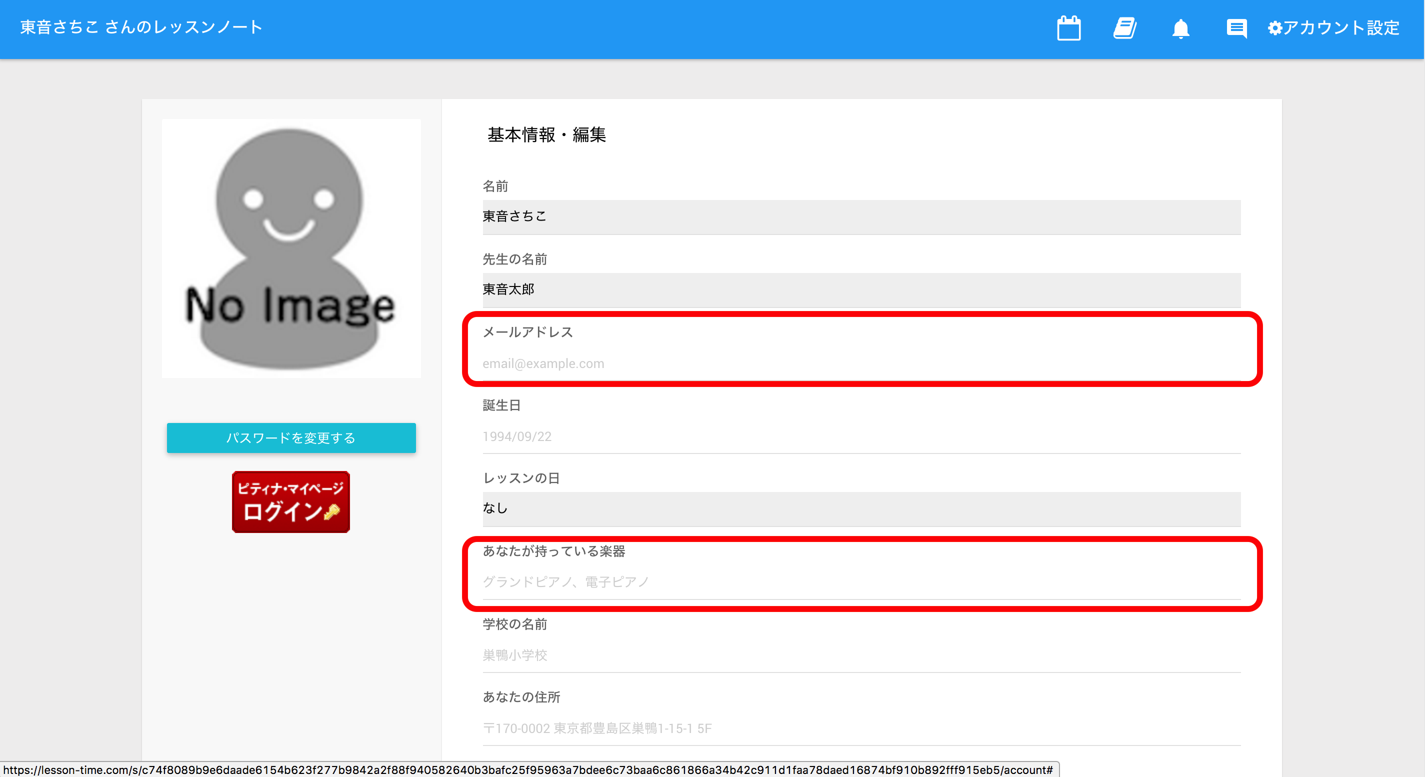Open the messages chat bubble icon
1425x777 pixels.
[x=1236, y=28]
